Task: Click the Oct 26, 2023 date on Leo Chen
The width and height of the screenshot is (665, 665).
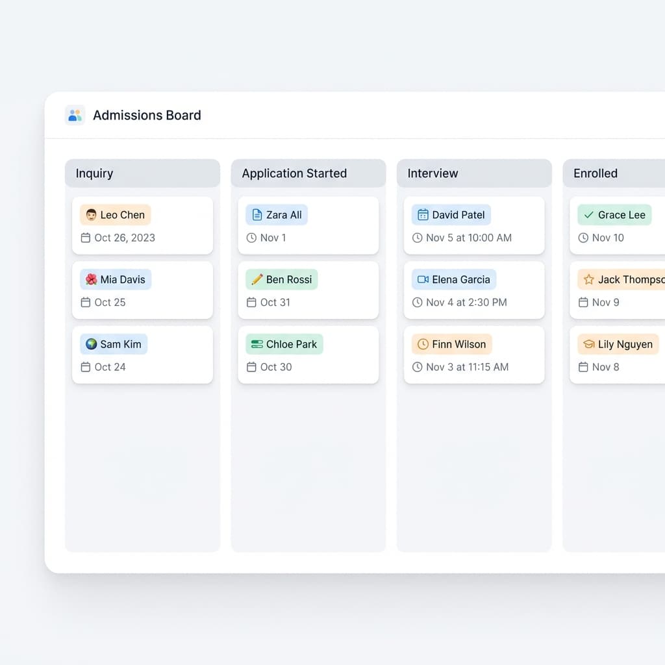Action: [124, 238]
